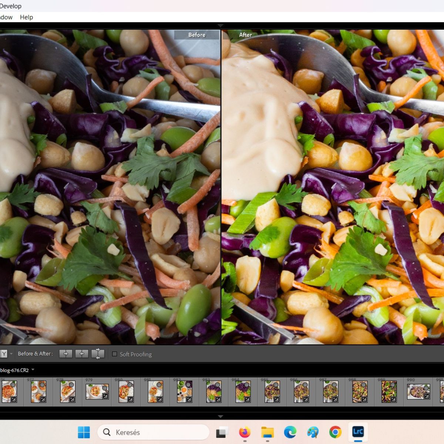The height and width of the screenshot is (444, 444).
Task: Open the Before/After view mode dropdown arrow
Action: 11,354
